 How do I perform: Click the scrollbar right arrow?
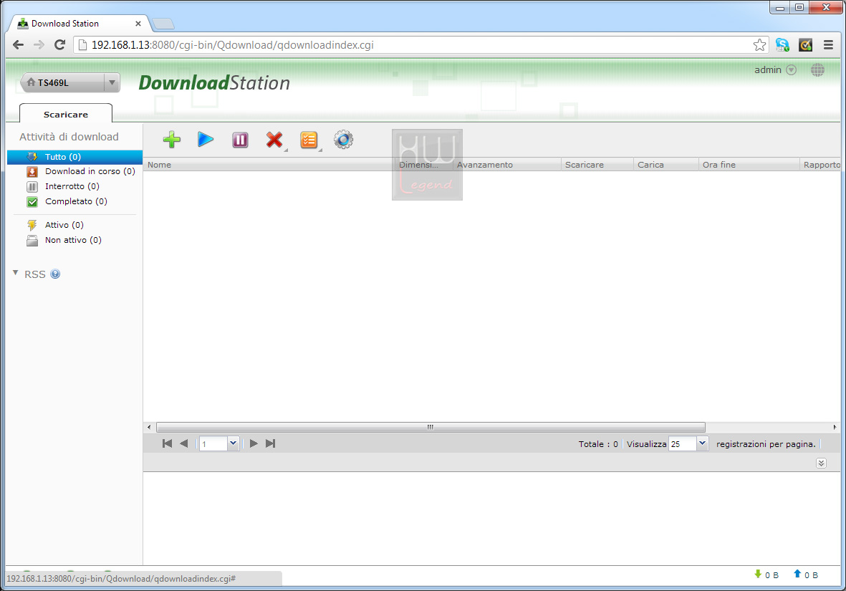click(x=835, y=427)
